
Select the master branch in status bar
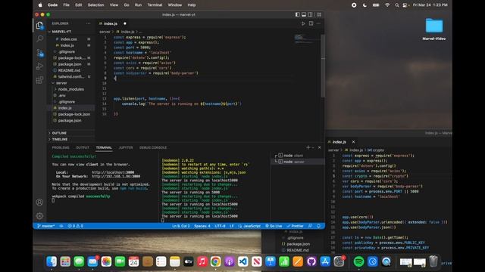click(46, 226)
